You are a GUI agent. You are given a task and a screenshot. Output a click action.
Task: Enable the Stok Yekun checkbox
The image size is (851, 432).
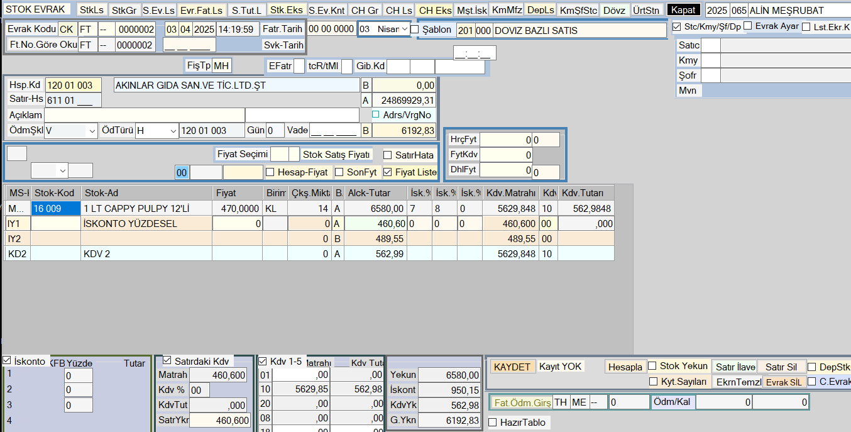pos(652,366)
